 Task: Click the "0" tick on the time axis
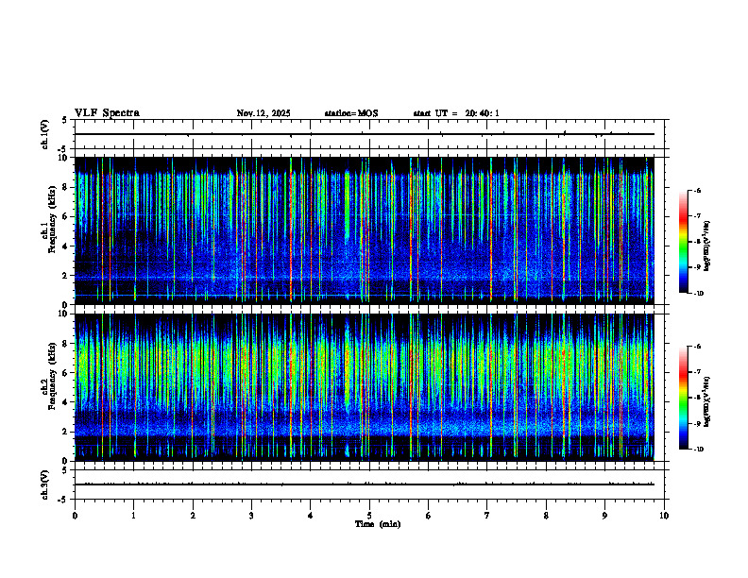point(75,516)
